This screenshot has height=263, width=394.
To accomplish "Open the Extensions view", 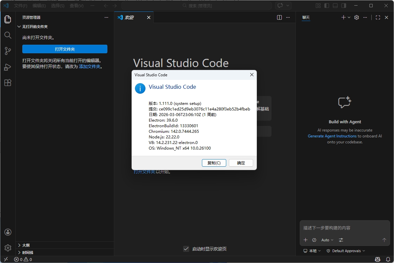I will (x=8, y=83).
